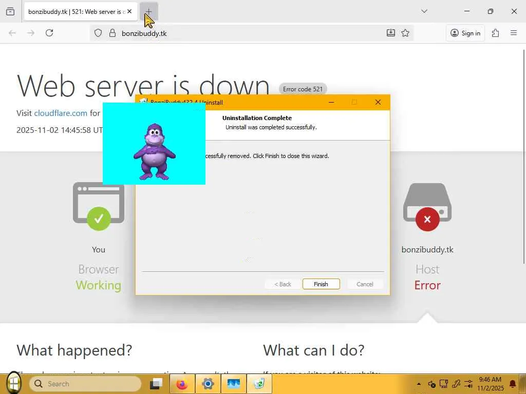Open the Windows Start menu
The width and height of the screenshot is (526, 394).
coord(13,383)
